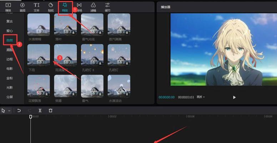
Task: Click the total duration 00:00:03:03
Action: click(186, 97)
